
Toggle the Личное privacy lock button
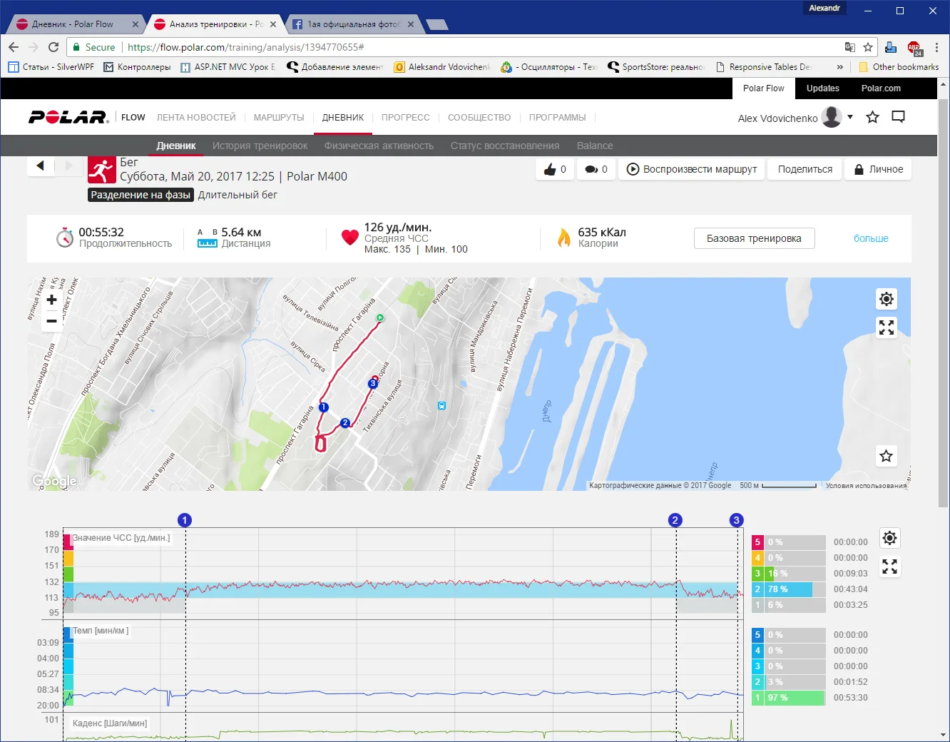coord(878,170)
